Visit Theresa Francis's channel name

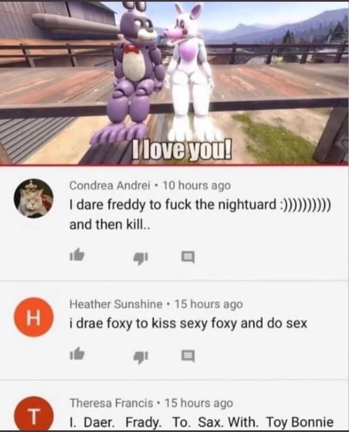pyautogui.click(x=111, y=403)
